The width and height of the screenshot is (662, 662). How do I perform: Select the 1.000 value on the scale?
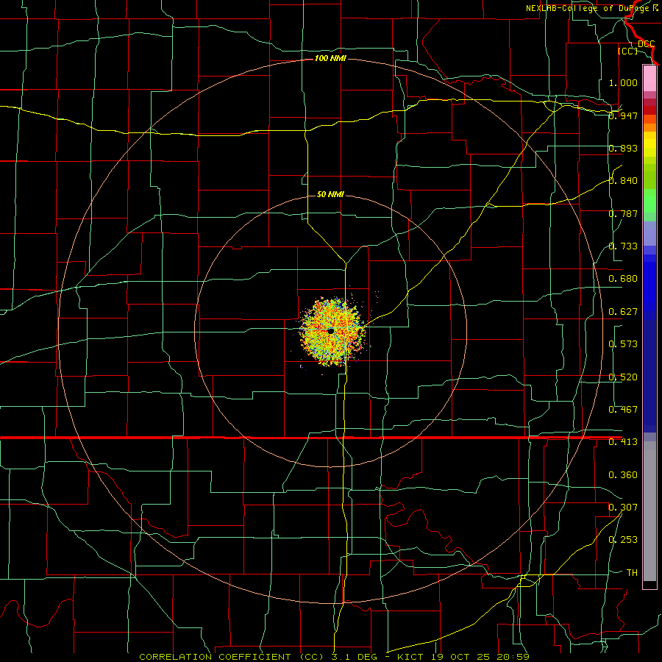pyautogui.click(x=623, y=82)
